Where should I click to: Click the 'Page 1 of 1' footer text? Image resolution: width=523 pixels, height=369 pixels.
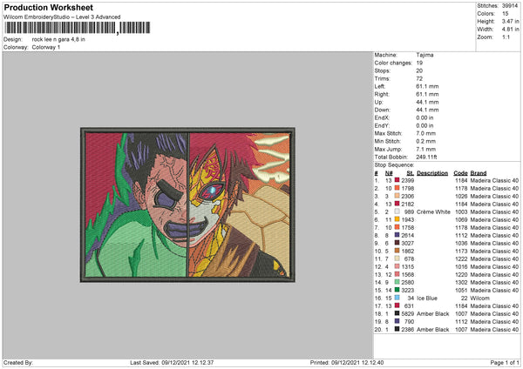click(505, 362)
